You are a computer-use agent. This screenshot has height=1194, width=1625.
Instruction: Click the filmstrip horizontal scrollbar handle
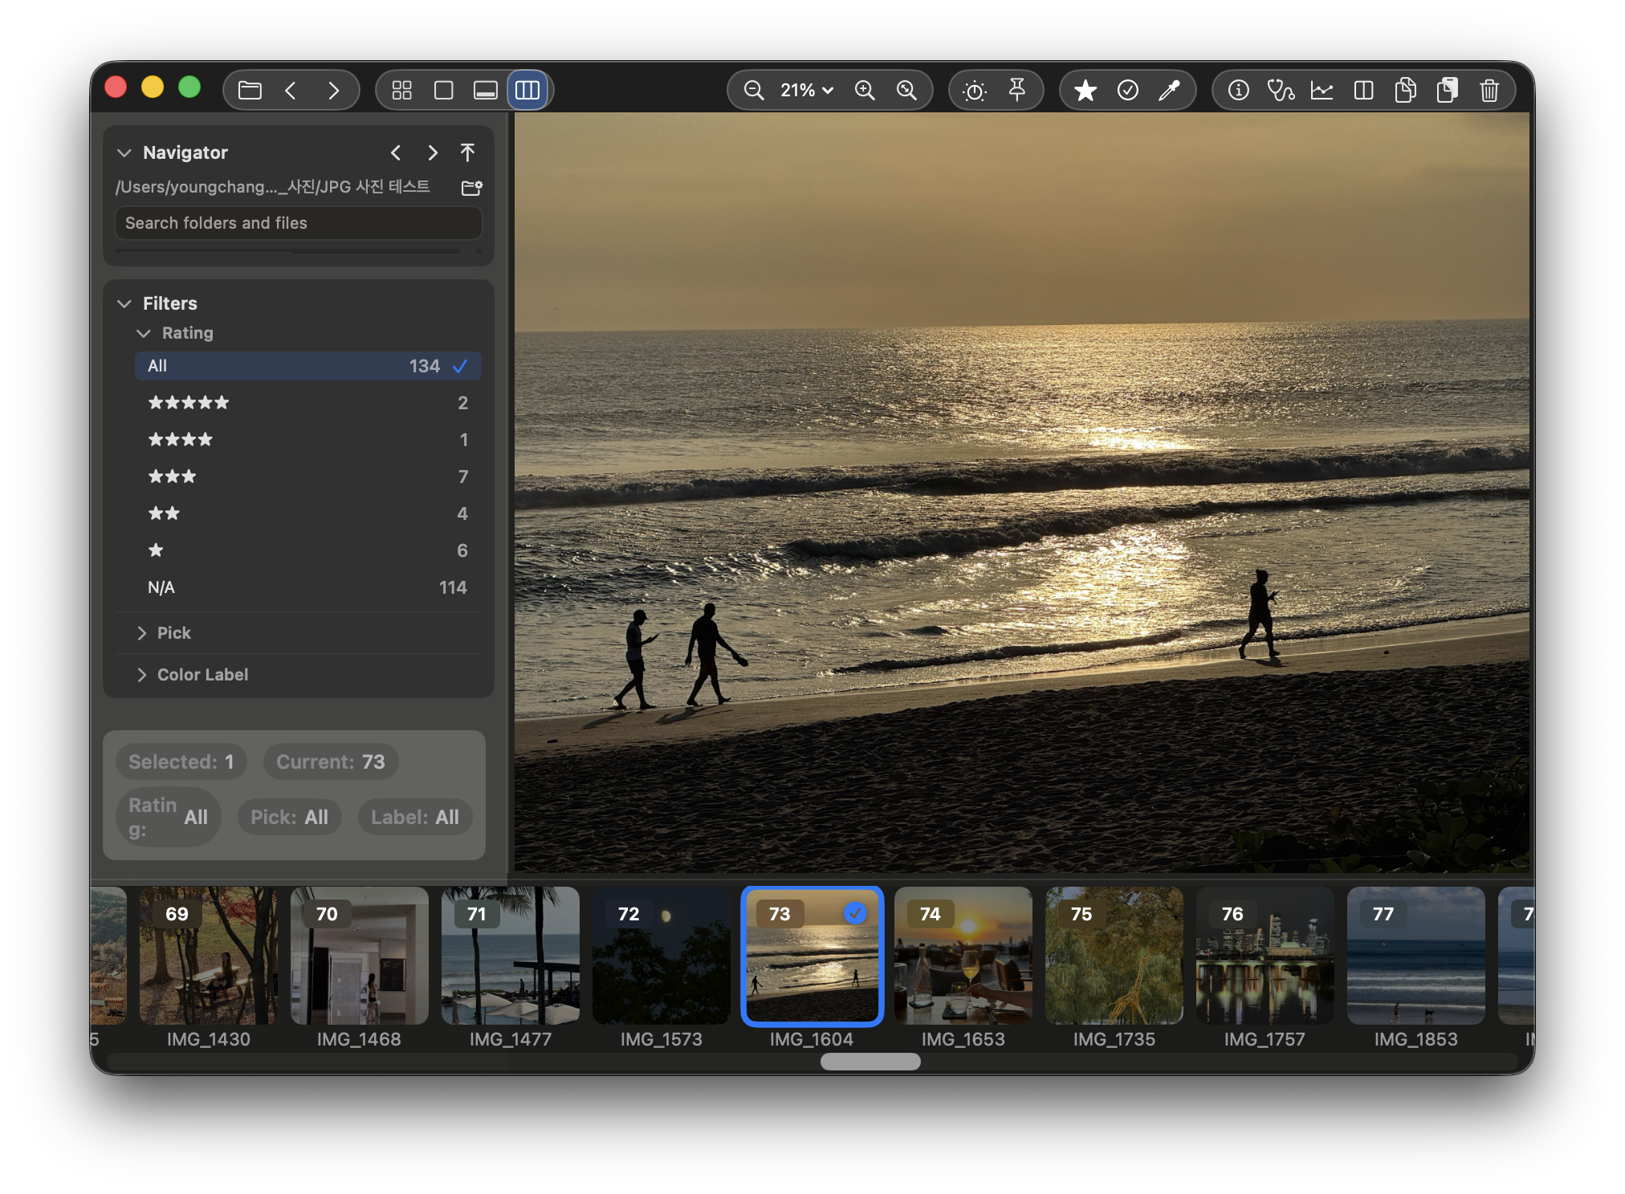pos(870,1062)
